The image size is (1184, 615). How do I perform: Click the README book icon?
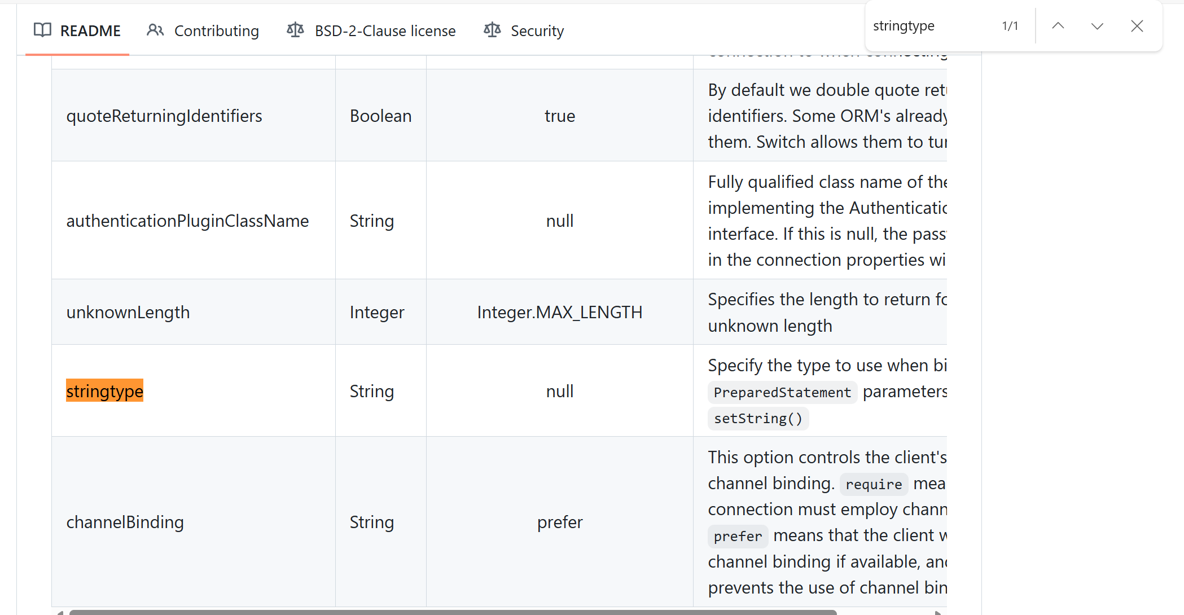pyautogui.click(x=42, y=30)
